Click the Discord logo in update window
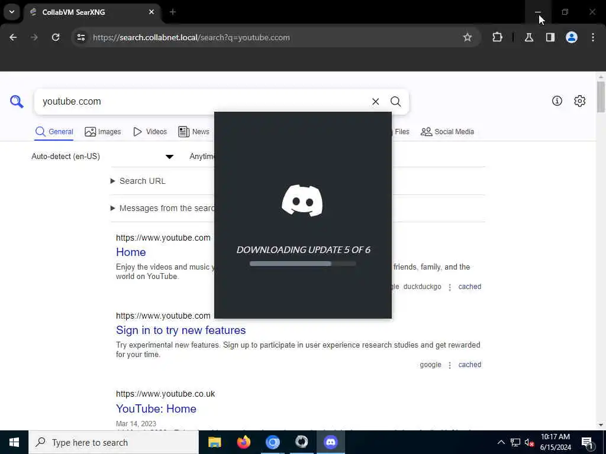Image resolution: width=606 pixels, height=454 pixels. [x=302, y=201]
